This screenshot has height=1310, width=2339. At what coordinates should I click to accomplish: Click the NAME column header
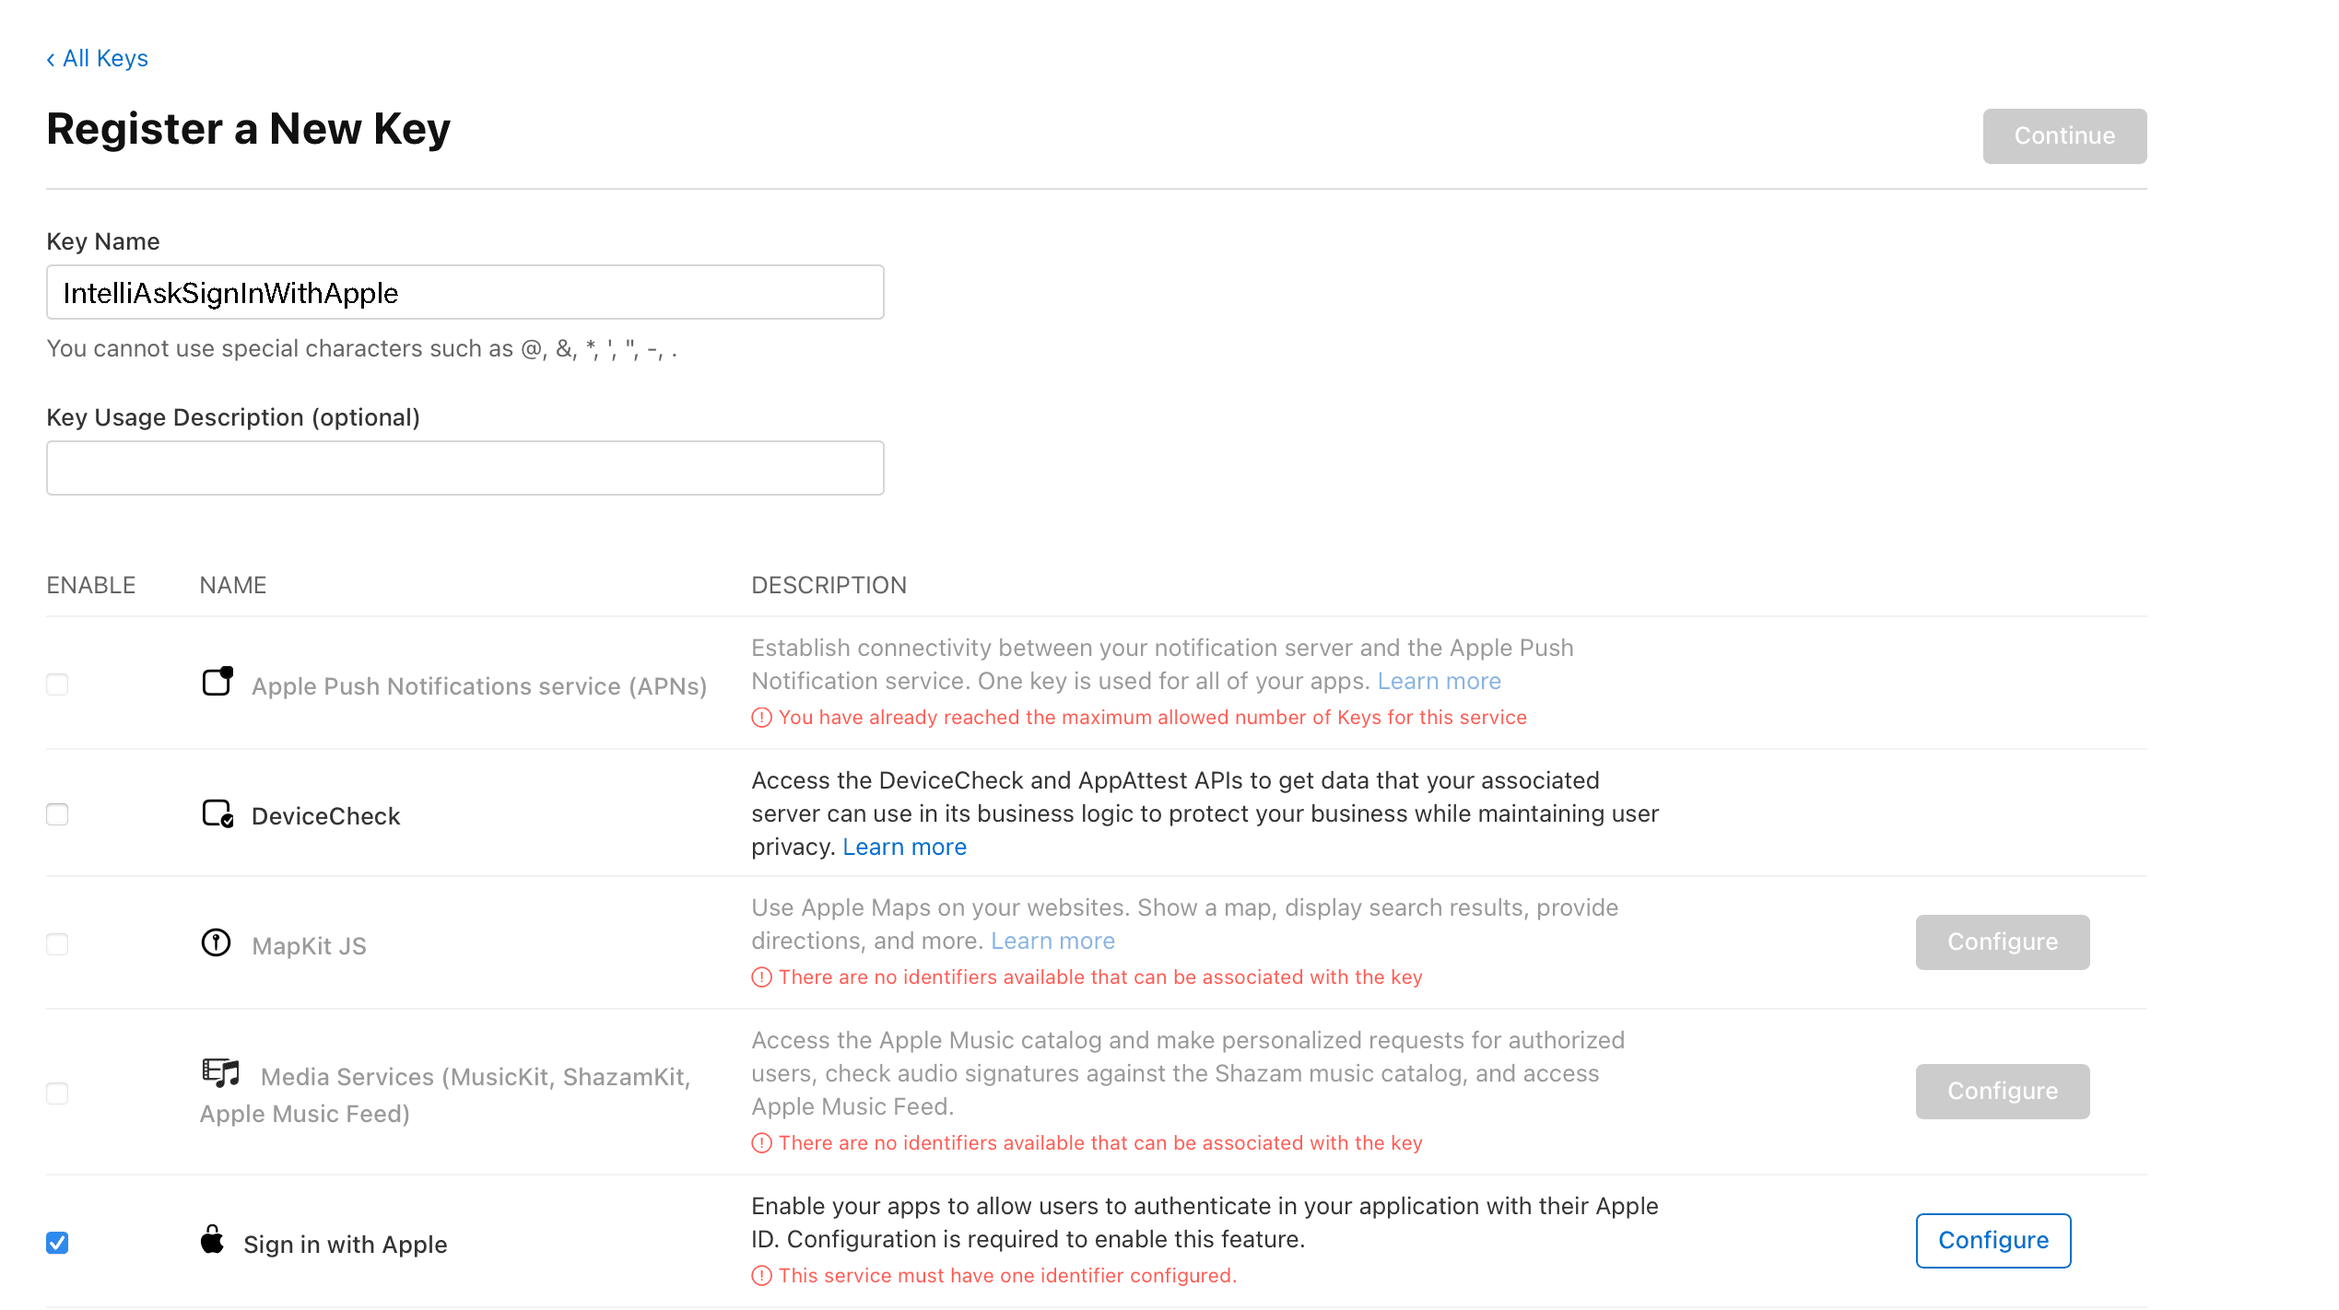coord(233,585)
